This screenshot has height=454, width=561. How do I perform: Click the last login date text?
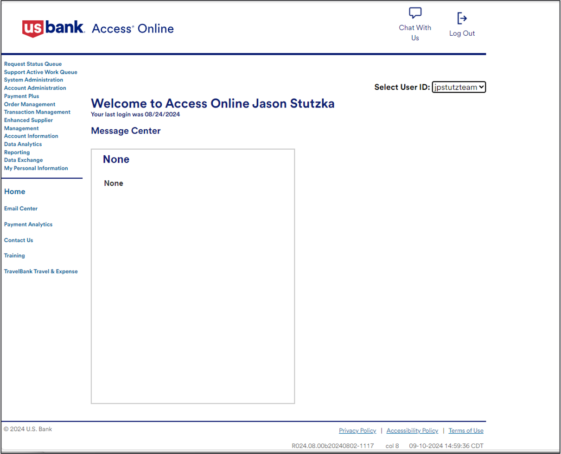point(135,114)
